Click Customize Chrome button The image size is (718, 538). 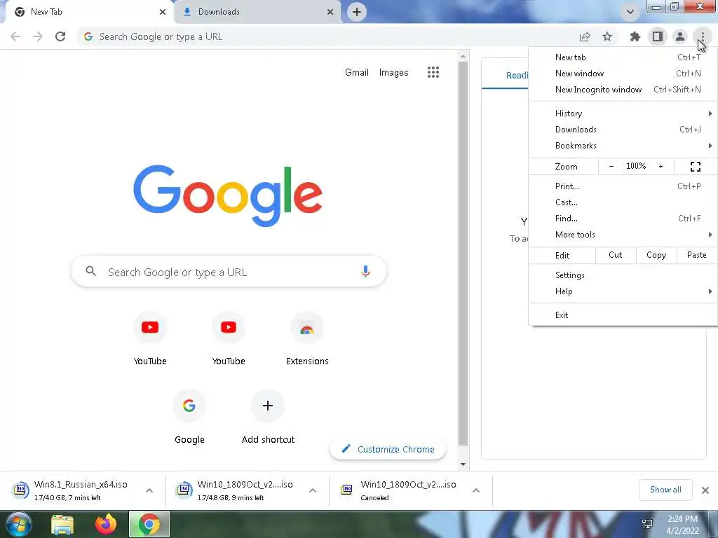coord(388,449)
